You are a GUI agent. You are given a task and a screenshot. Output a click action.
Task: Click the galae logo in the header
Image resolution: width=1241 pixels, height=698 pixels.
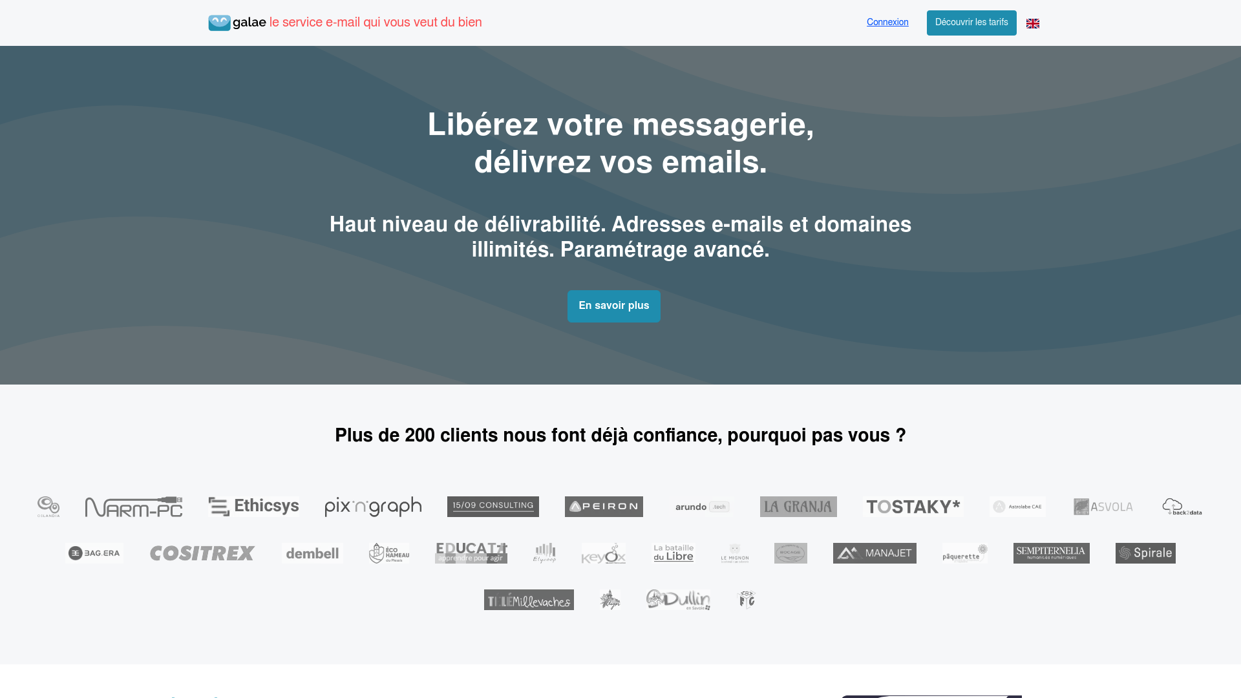pyautogui.click(x=237, y=22)
